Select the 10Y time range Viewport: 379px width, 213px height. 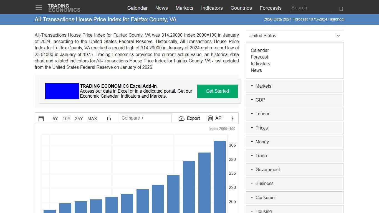coord(66,119)
